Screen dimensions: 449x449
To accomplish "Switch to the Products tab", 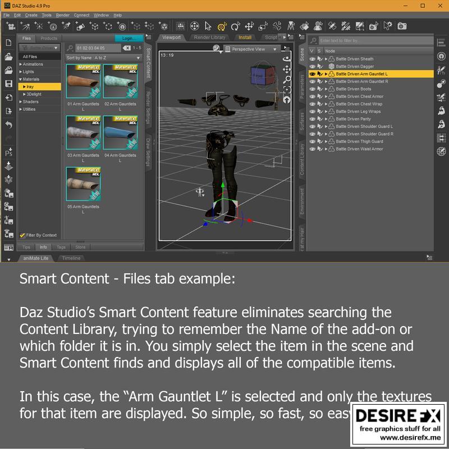I will pyautogui.click(x=49, y=38).
